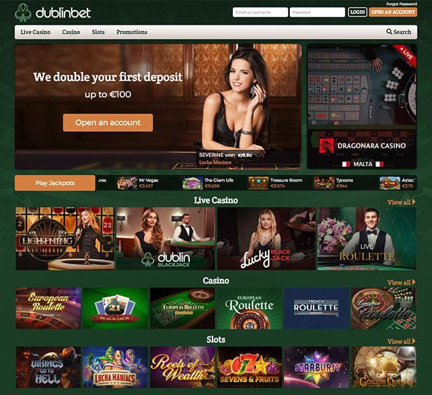
Task: Open the Live Casino menu item
Action: pyautogui.click(x=36, y=32)
